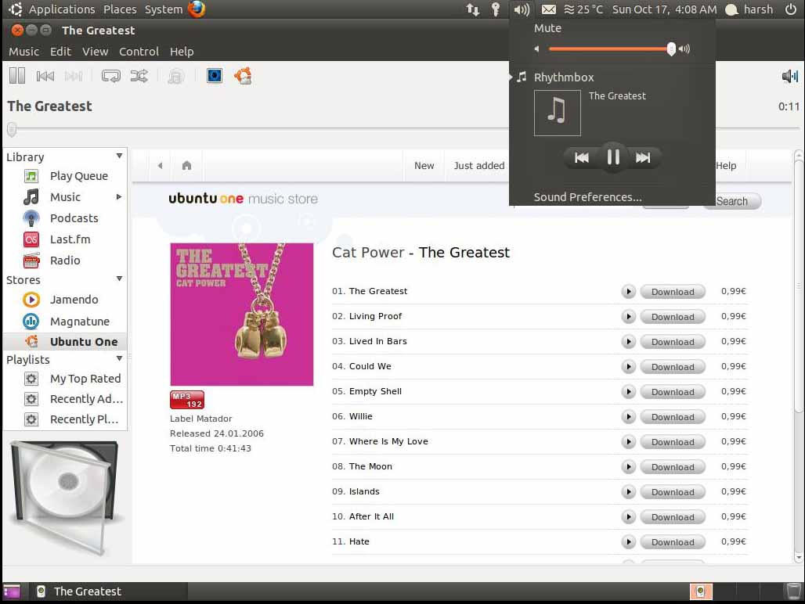Screen dimensions: 805x604
Task: Click The Greatest album cover art
Action: (x=242, y=315)
